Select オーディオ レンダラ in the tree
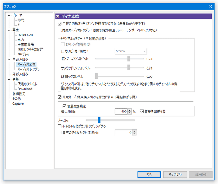This screenshot has width=218, height=184. pos(28,69)
